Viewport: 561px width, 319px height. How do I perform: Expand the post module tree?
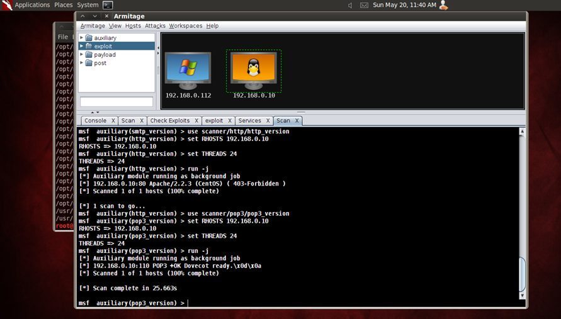click(x=82, y=62)
